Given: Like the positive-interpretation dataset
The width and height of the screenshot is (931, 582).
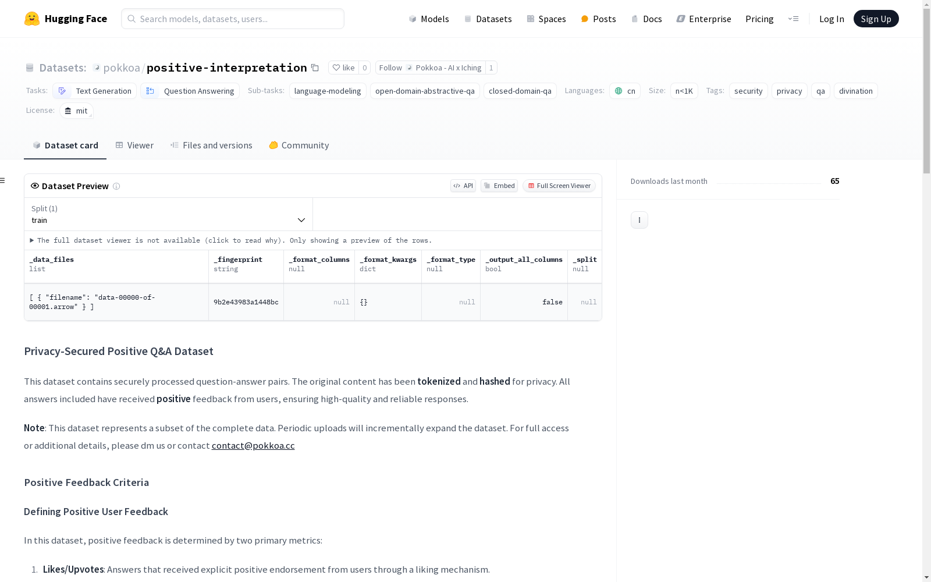Looking at the screenshot, I should click(x=343, y=68).
